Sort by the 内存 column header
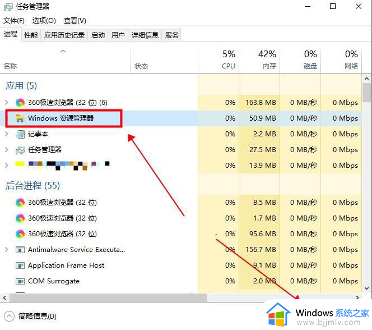Image resolution: width=372 pixels, height=330 pixels. pos(259,61)
